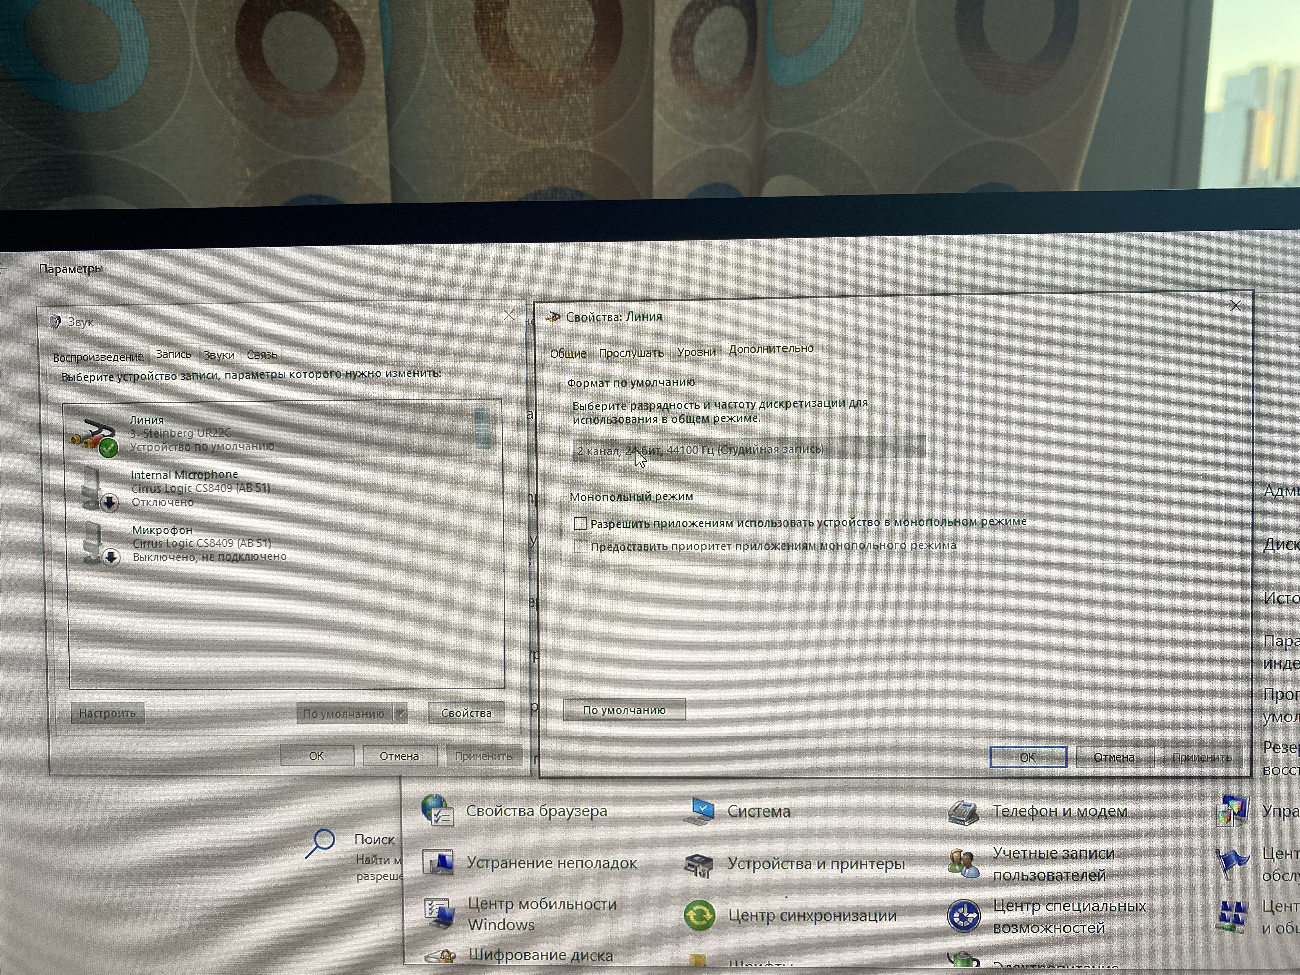Image resolution: width=1300 pixels, height=975 pixels.
Task: Switch to the Воспроизведение tab
Action: pyautogui.click(x=98, y=357)
